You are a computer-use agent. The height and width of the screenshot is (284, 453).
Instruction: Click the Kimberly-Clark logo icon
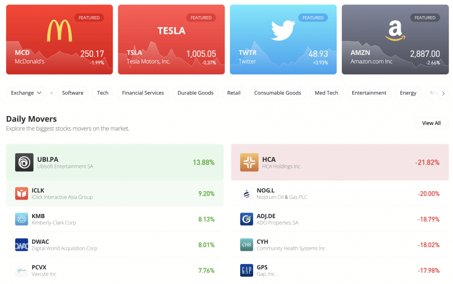pos(22,219)
